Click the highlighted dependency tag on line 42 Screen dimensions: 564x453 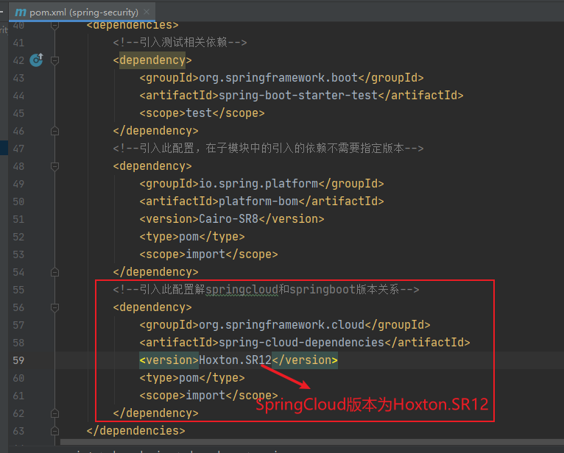pyautogui.click(x=152, y=60)
